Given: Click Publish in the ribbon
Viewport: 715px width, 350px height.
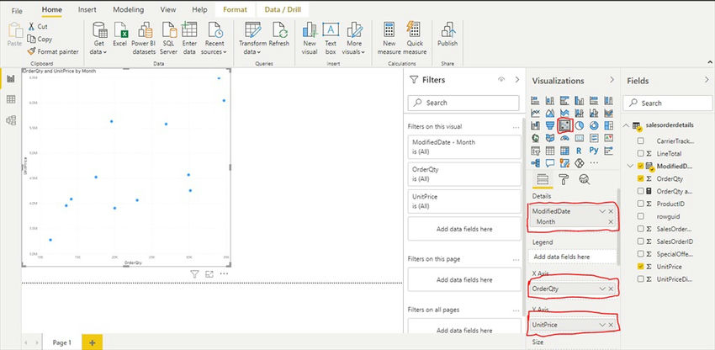Looking at the screenshot, I should 448,34.
